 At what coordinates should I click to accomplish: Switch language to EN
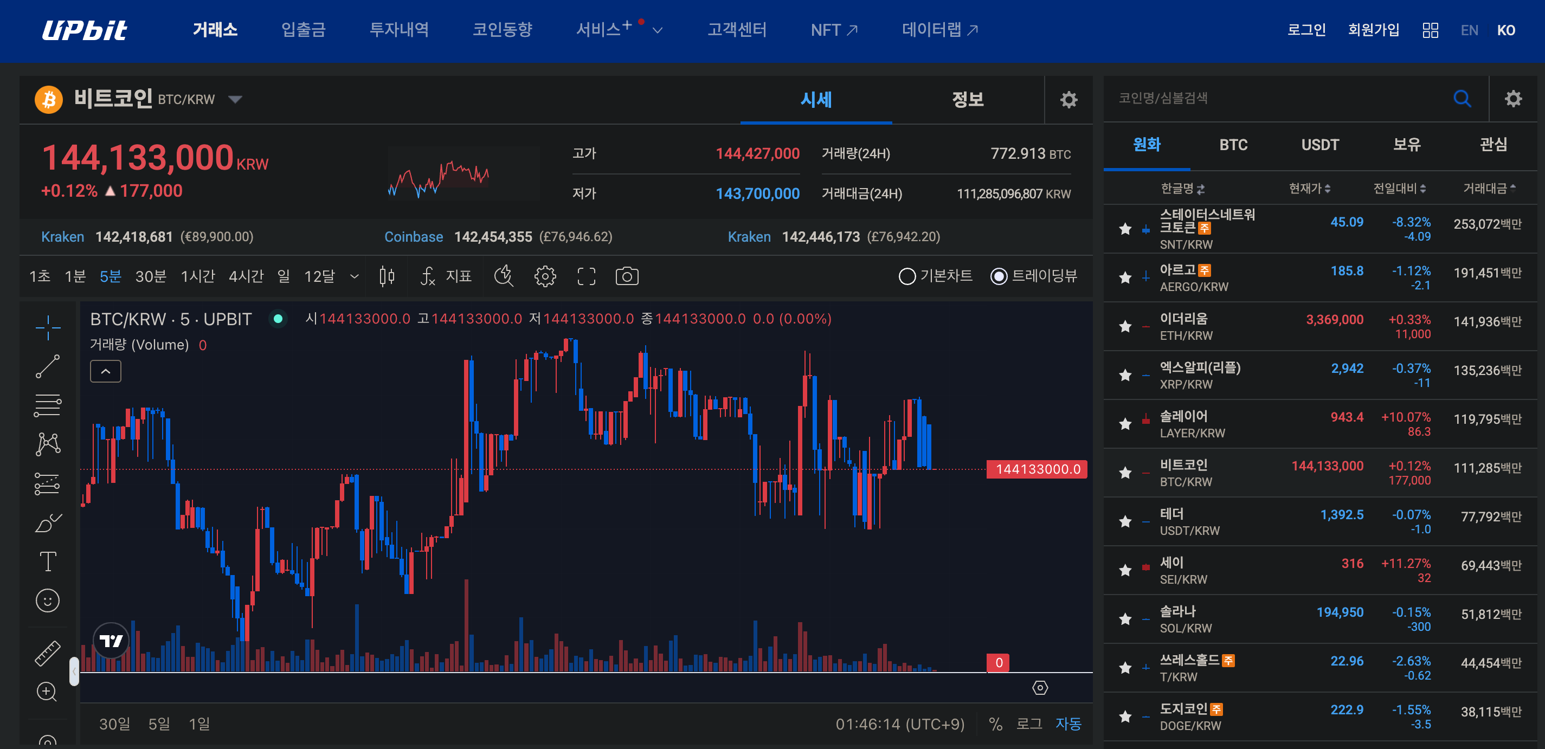click(1469, 30)
